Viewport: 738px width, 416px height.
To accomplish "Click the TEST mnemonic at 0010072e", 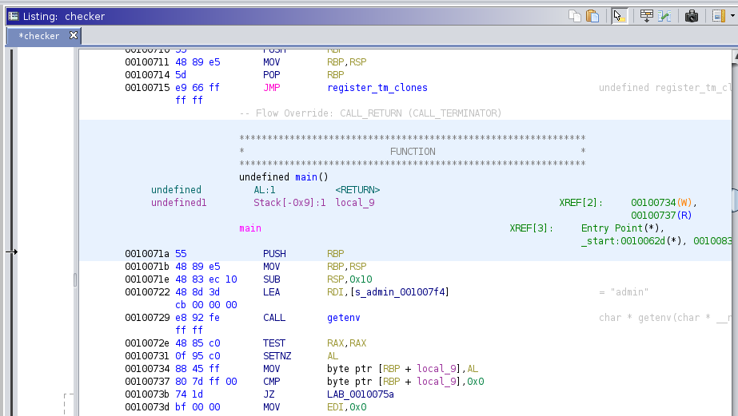I will [274, 343].
